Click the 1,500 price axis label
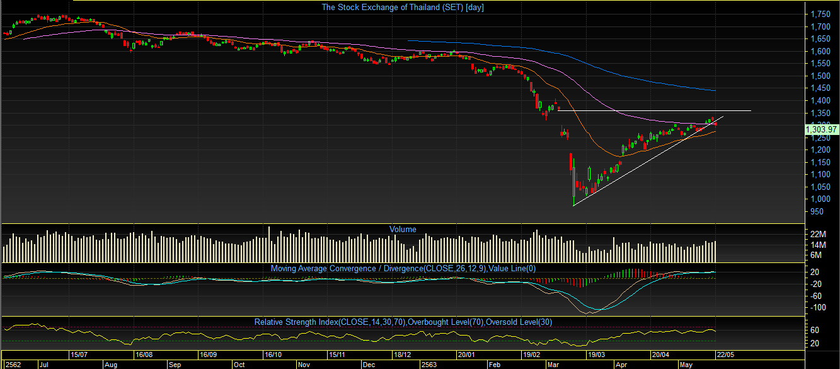This screenshot has height=369, width=840. tap(819, 76)
